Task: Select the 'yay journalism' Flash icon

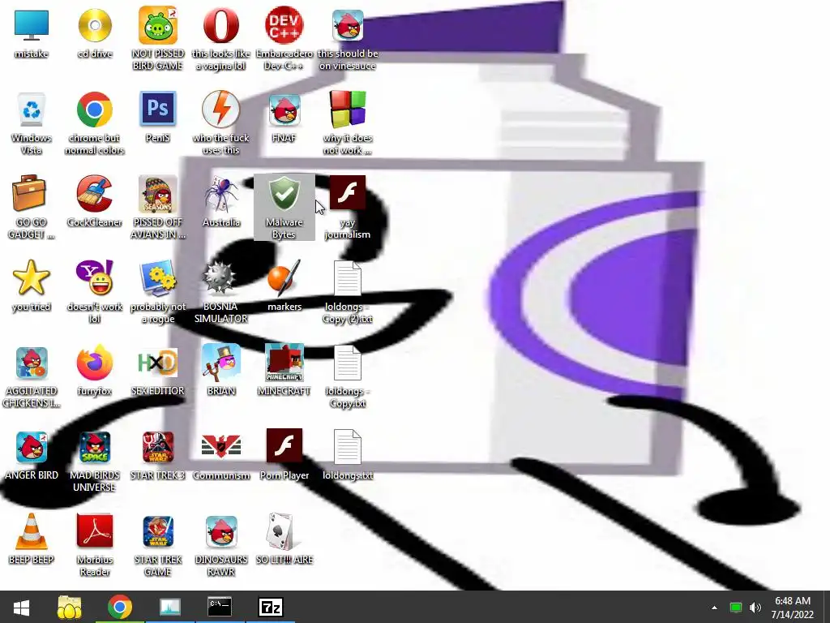Action: point(348,193)
